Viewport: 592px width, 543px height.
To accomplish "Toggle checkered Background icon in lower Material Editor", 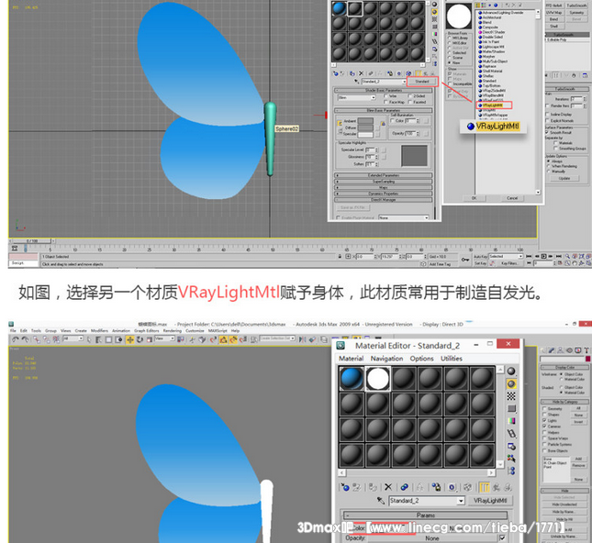I will (x=511, y=396).
